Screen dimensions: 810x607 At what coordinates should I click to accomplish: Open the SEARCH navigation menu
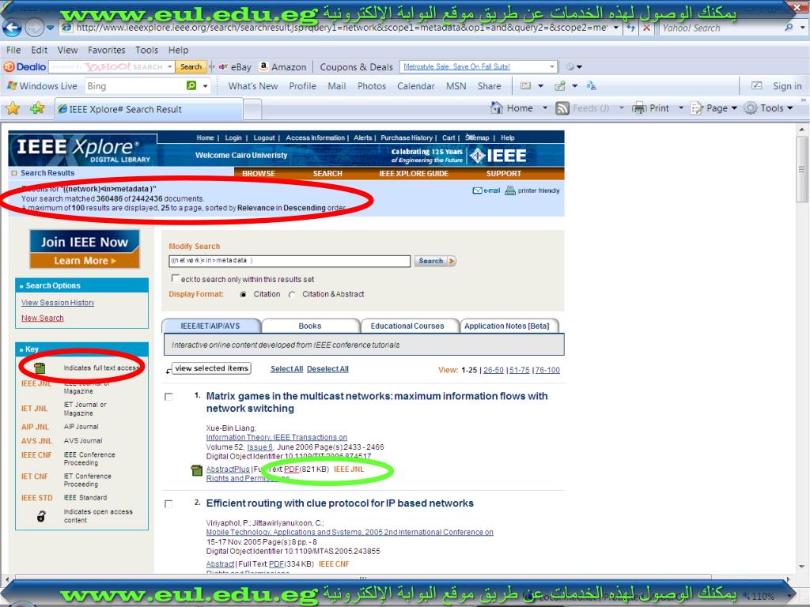(x=327, y=173)
